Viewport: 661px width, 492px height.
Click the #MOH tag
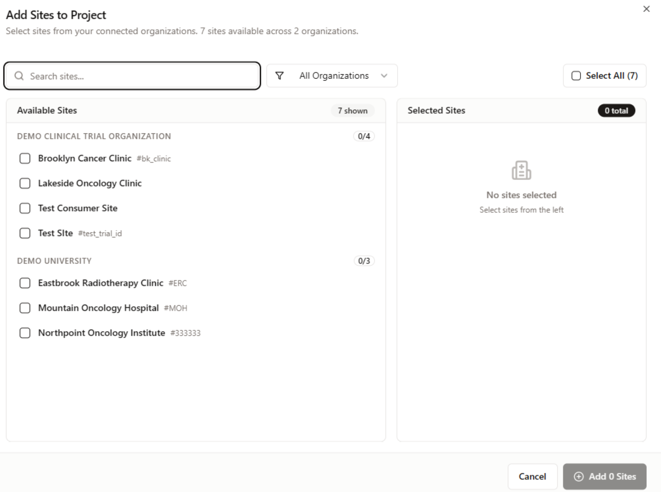click(176, 308)
